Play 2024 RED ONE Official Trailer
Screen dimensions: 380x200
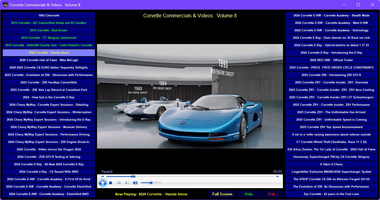click(331, 60)
